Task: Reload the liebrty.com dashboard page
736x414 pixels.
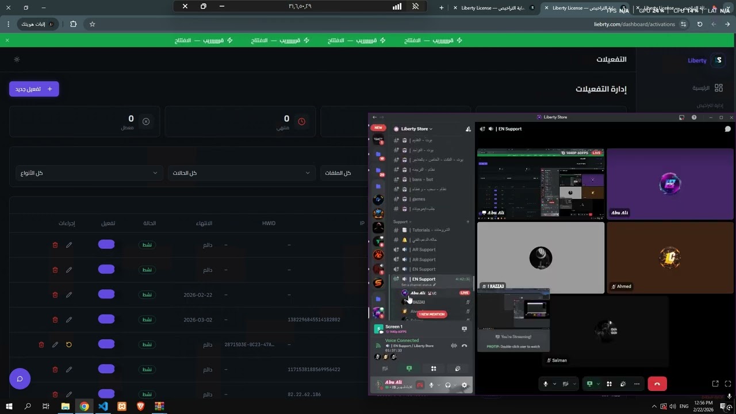Action: [700, 24]
